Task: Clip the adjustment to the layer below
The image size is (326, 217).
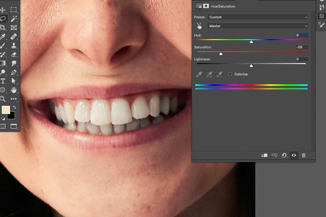Action: [x=264, y=155]
